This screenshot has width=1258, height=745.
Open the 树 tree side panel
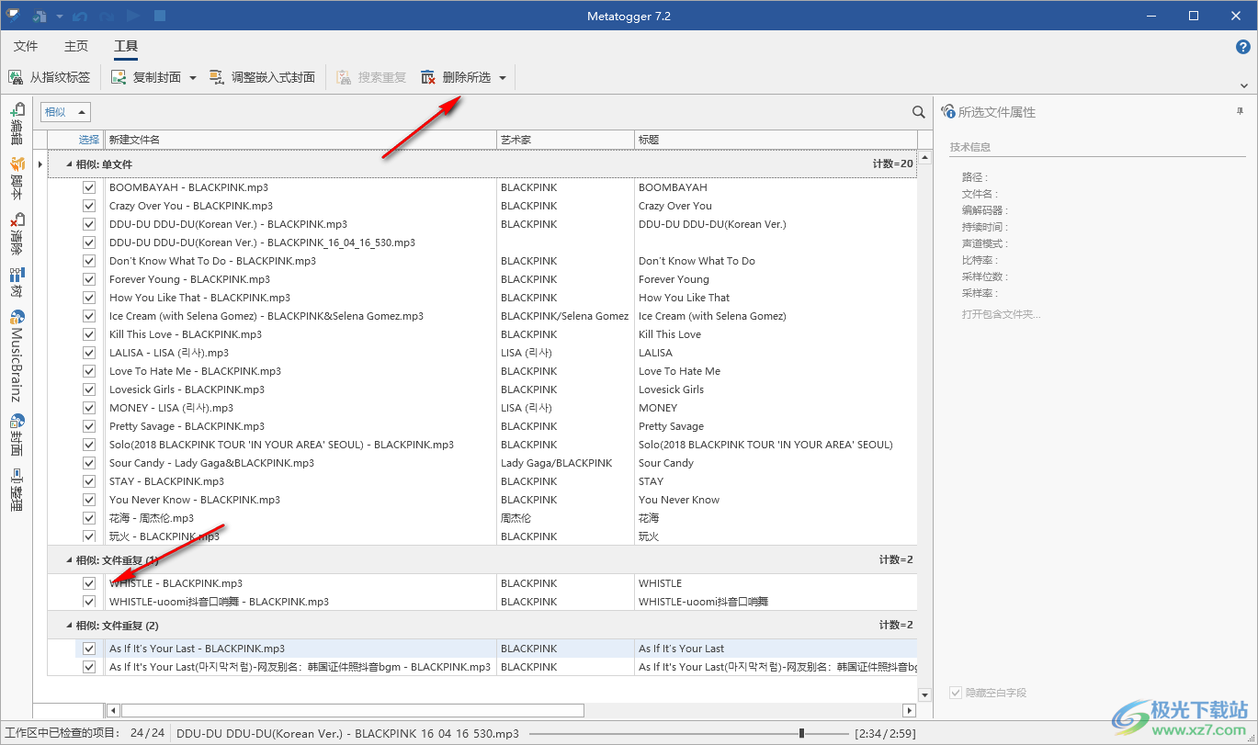[17, 281]
